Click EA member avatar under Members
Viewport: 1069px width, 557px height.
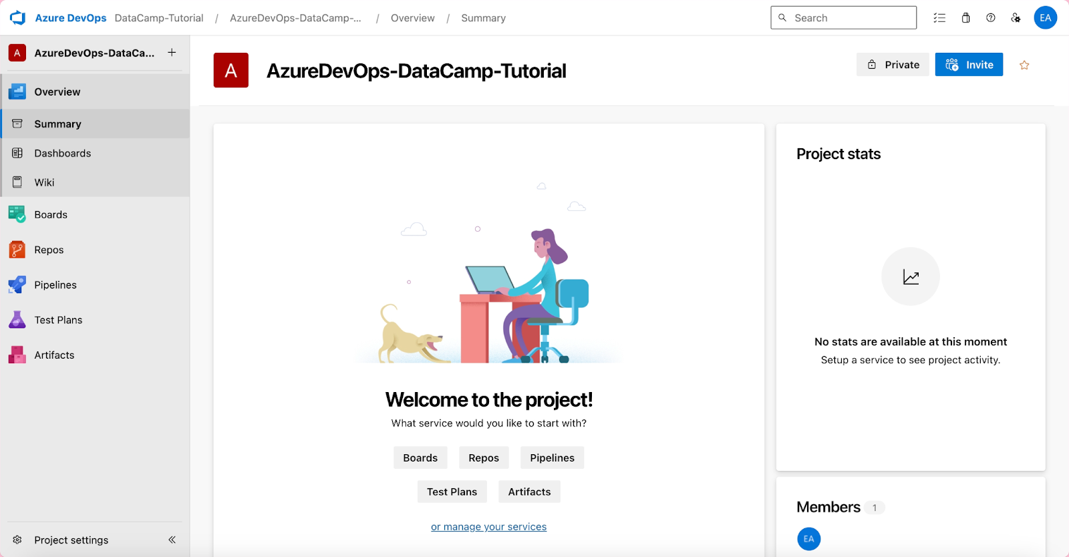point(809,539)
